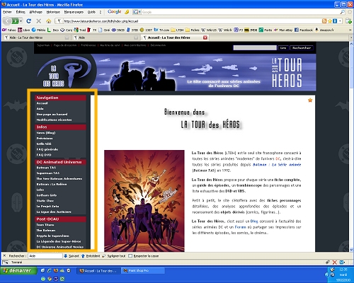Screen dimensions: 354x283
Task: Click the red X icon in status bar
Action: tap(335, 262)
